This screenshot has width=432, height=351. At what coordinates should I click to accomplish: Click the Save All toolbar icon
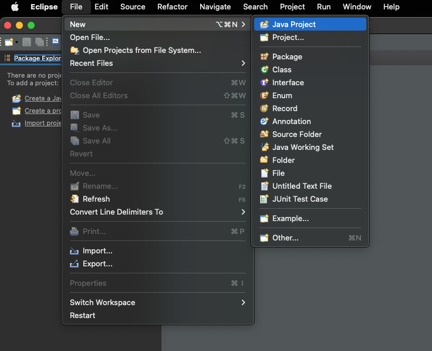(39, 42)
